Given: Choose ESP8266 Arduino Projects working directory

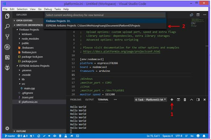Looking at the screenshot, I should (x=105, y=26).
